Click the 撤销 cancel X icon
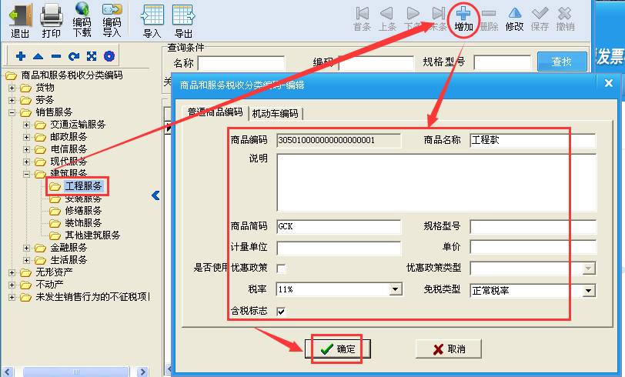Viewport: 625px width, 377px height. click(x=565, y=14)
